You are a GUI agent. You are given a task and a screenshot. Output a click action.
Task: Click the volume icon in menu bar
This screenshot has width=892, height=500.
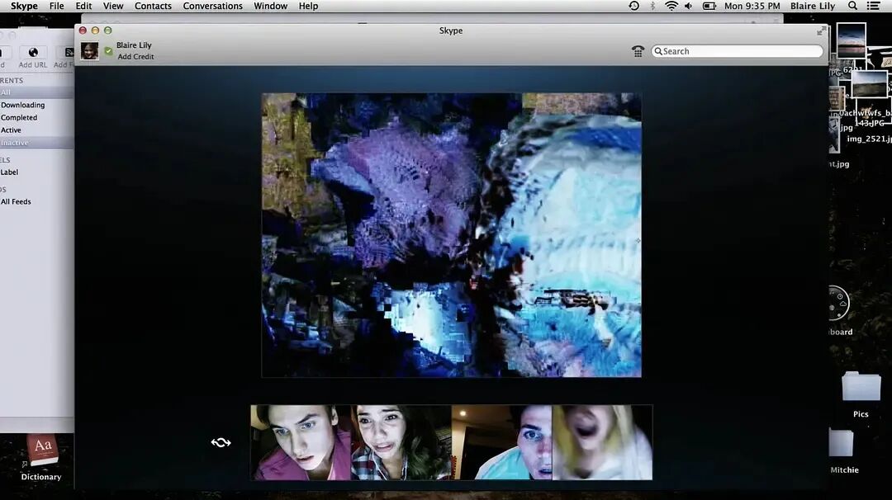(688, 7)
